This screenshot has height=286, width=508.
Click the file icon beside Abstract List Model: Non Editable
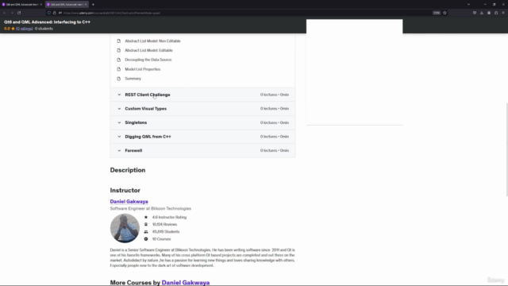point(118,41)
